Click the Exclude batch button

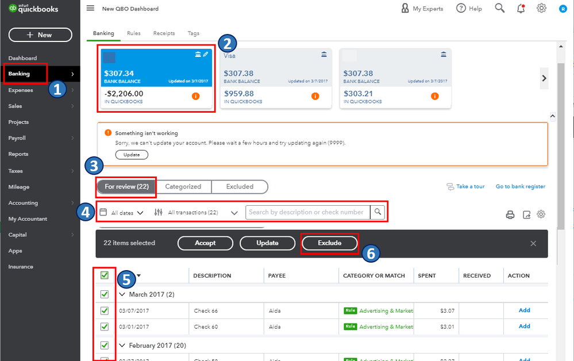click(x=329, y=243)
